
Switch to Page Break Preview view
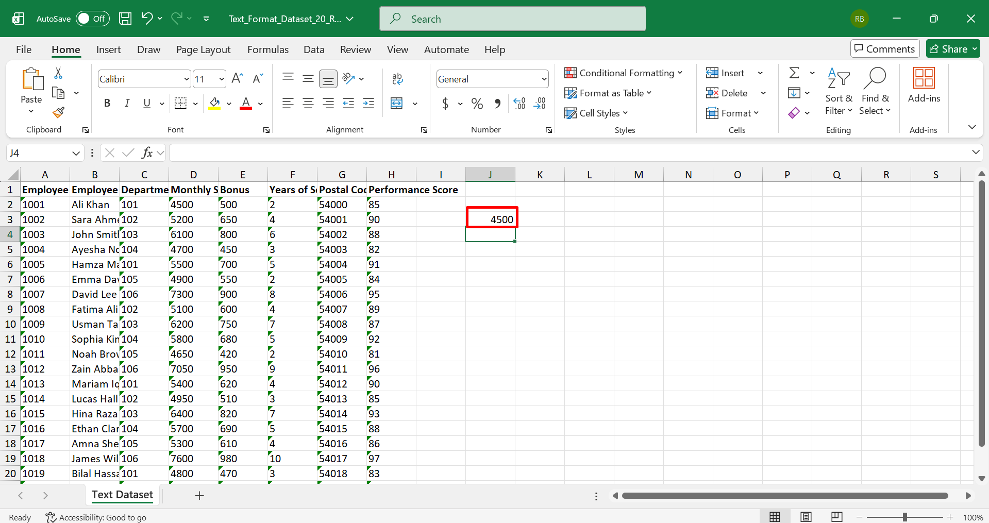(836, 517)
